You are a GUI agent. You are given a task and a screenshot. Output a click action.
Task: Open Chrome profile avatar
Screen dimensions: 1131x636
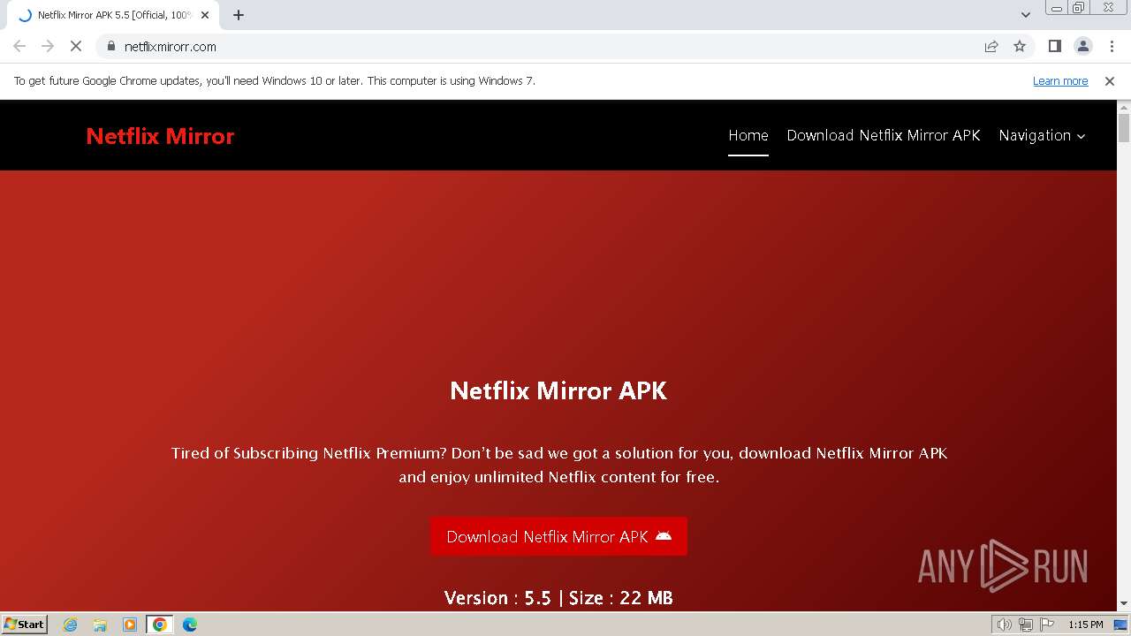pos(1082,46)
